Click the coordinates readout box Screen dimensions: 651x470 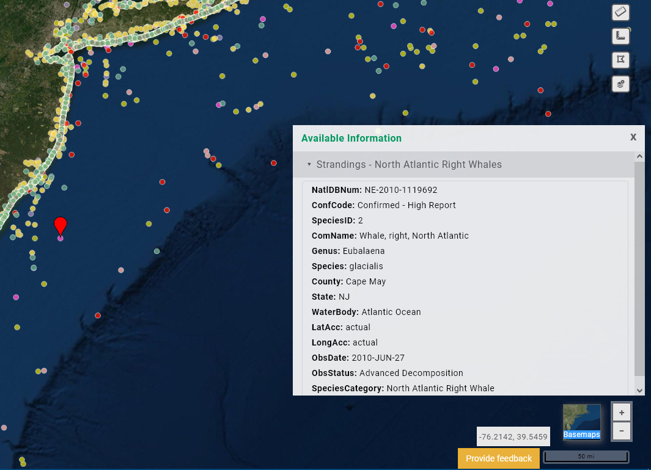coord(513,437)
